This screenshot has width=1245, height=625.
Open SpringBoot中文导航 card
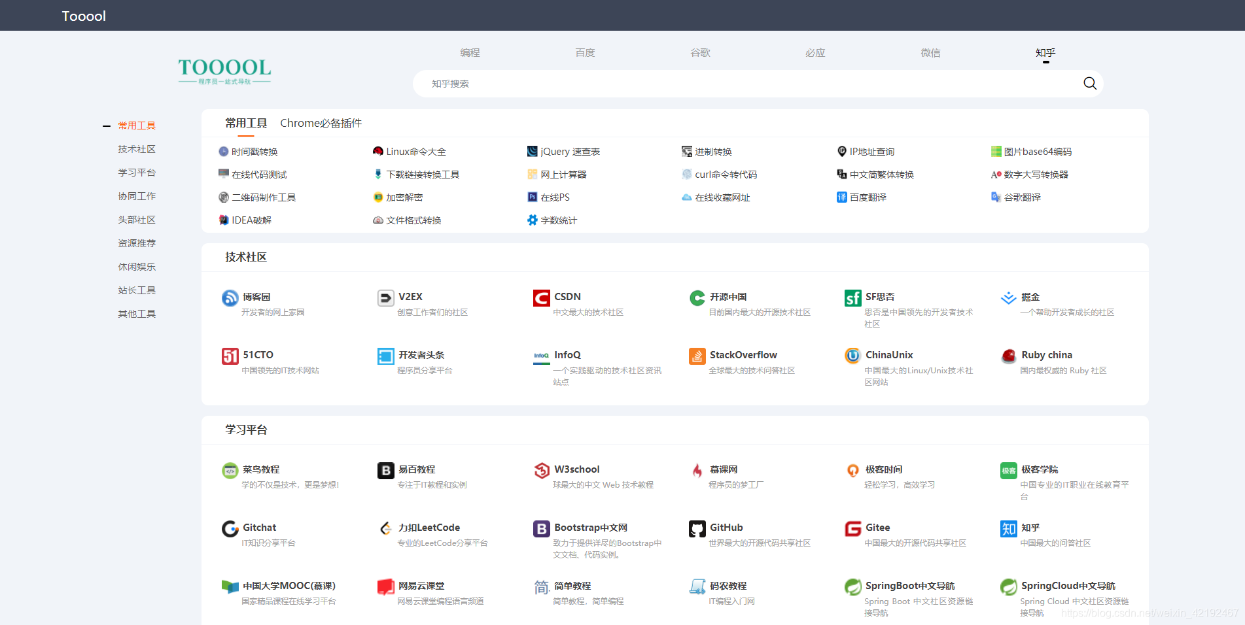(x=911, y=598)
